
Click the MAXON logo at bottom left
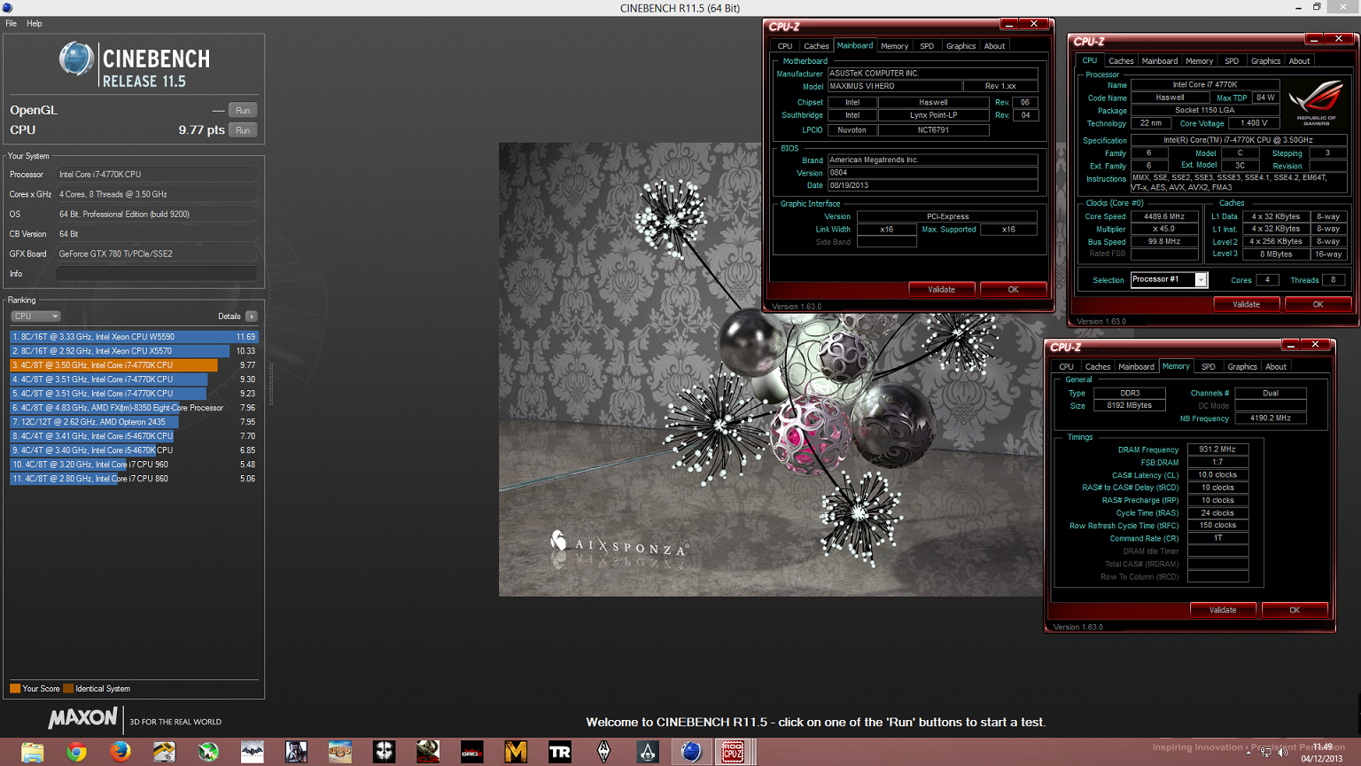tap(82, 717)
